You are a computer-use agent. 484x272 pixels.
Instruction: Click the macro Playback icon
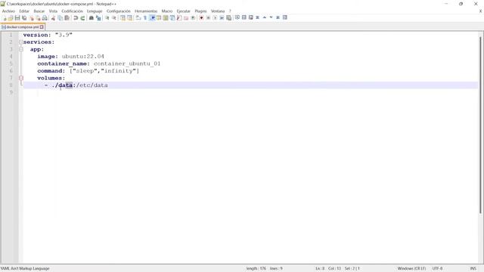pos(215,18)
